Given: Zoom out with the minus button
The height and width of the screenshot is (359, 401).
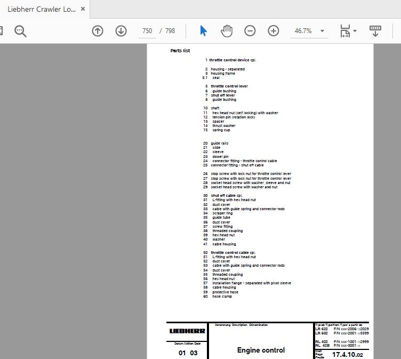Looking at the screenshot, I should [x=250, y=31].
